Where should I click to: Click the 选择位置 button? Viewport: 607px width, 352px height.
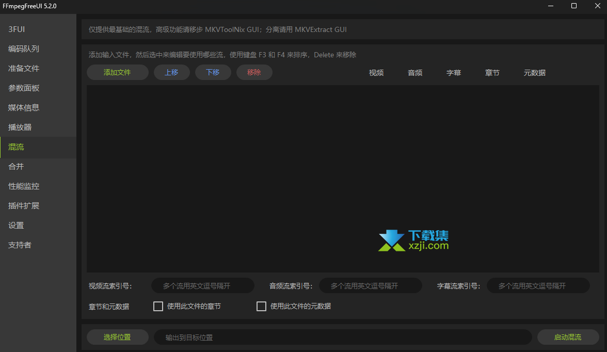click(x=117, y=337)
